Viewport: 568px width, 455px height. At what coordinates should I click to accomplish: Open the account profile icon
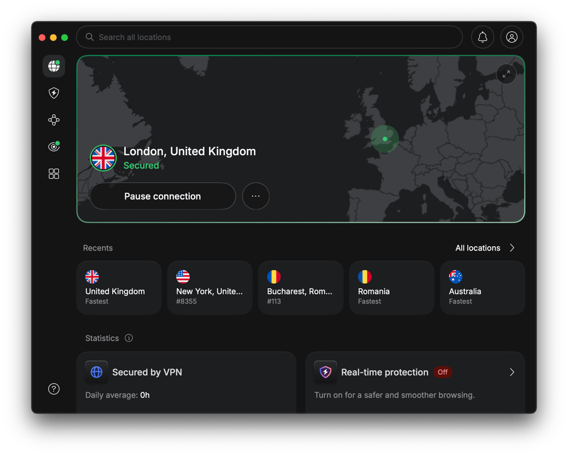click(x=511, y=37)
